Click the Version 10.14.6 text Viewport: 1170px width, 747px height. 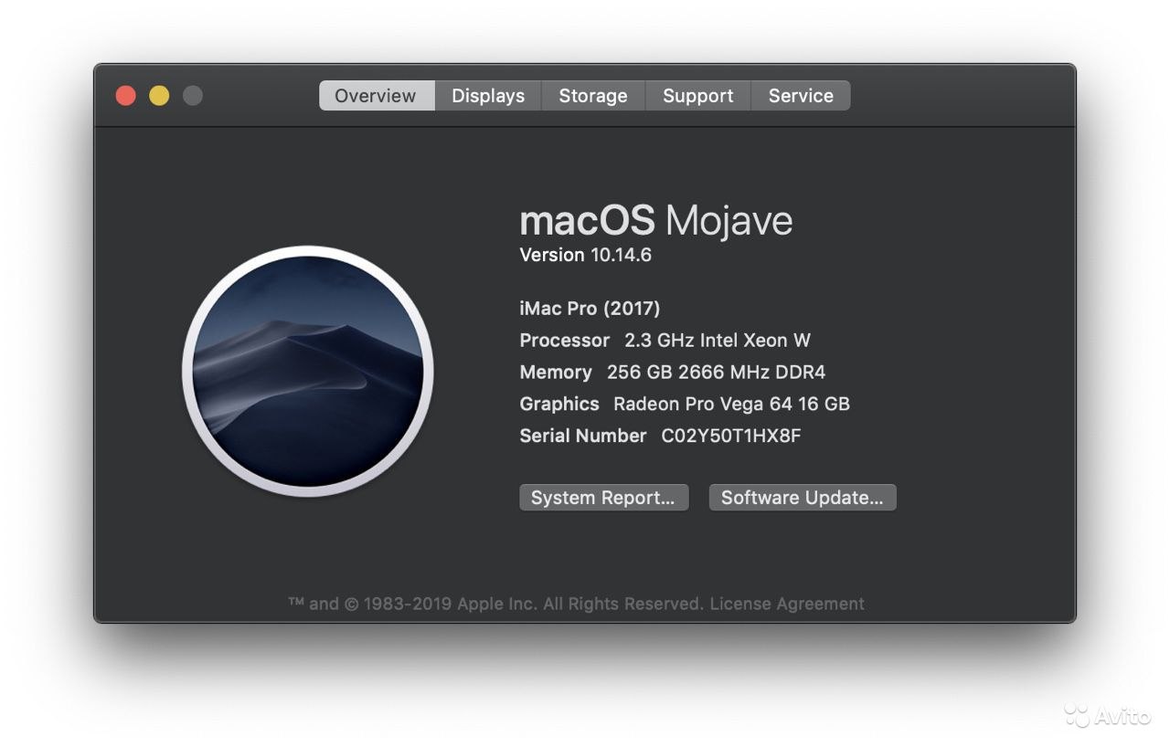click(586, 255)
